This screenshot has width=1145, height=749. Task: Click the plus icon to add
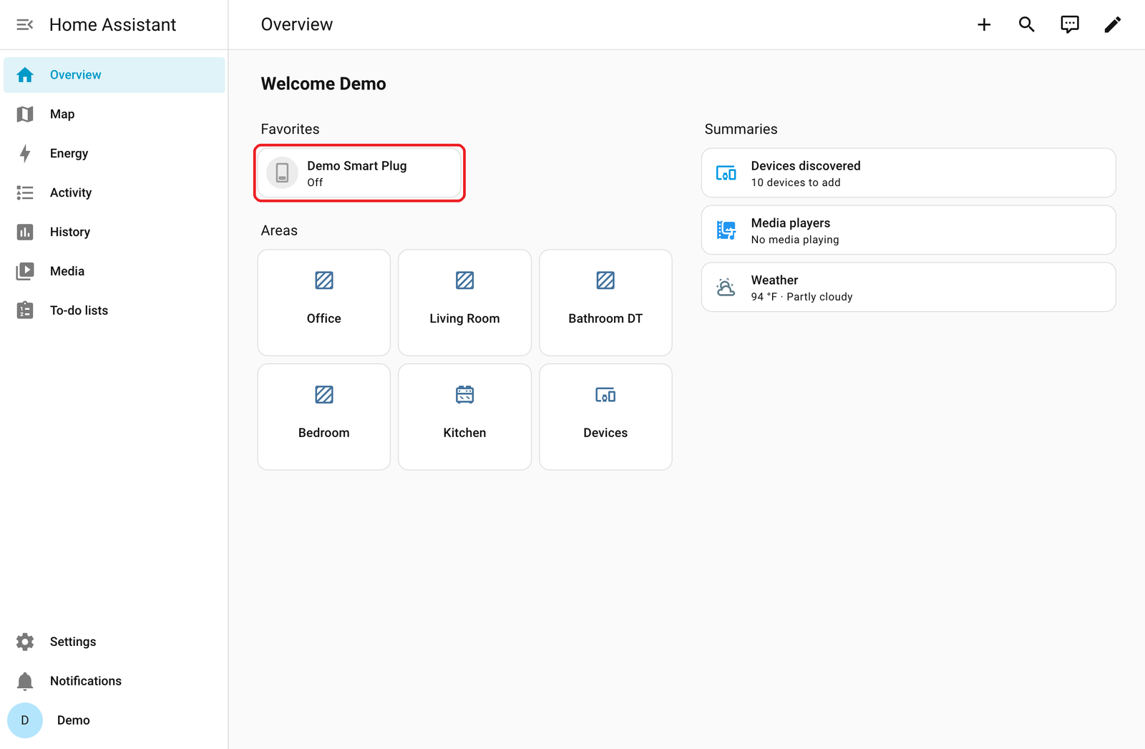coord(984,25)
